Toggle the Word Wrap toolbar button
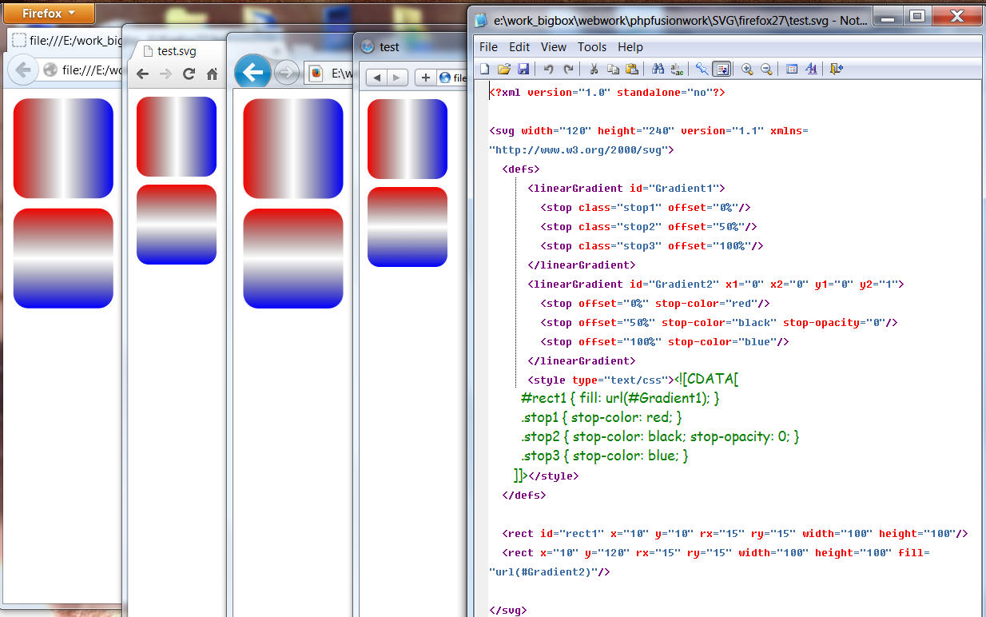This screenshot has height=617, width=986. click(722, 70)
